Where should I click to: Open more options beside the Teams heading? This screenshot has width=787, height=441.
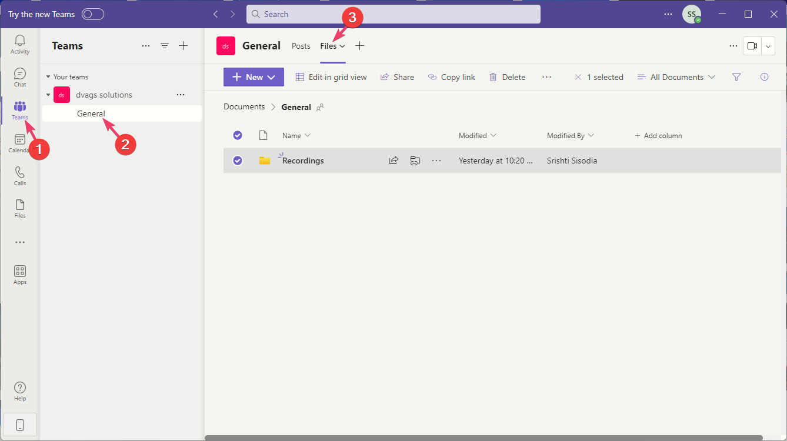(x=146, y=46)
